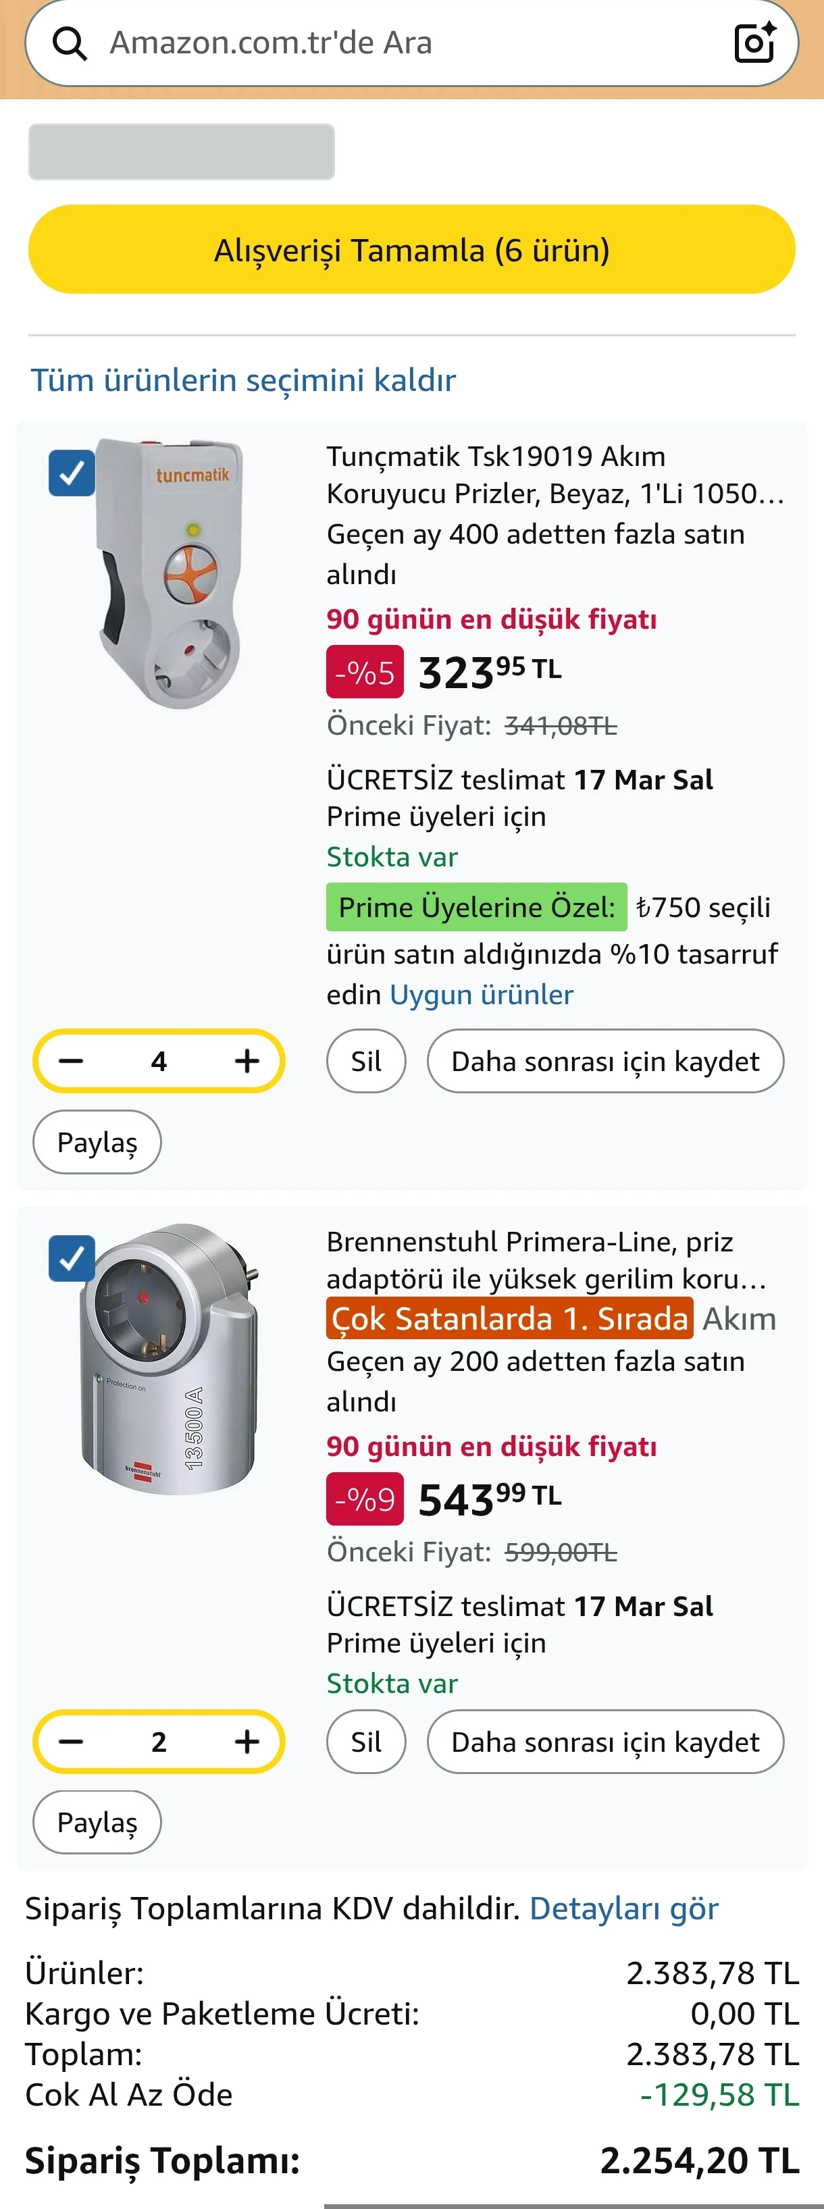Save Tunçmatik item for later

tap(605, 1061)
